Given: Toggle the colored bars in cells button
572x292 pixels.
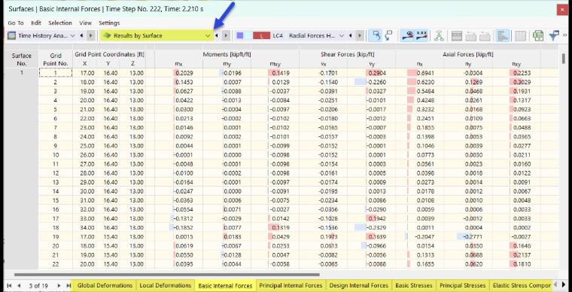Looking at the screenshot, I should [503, 35].
